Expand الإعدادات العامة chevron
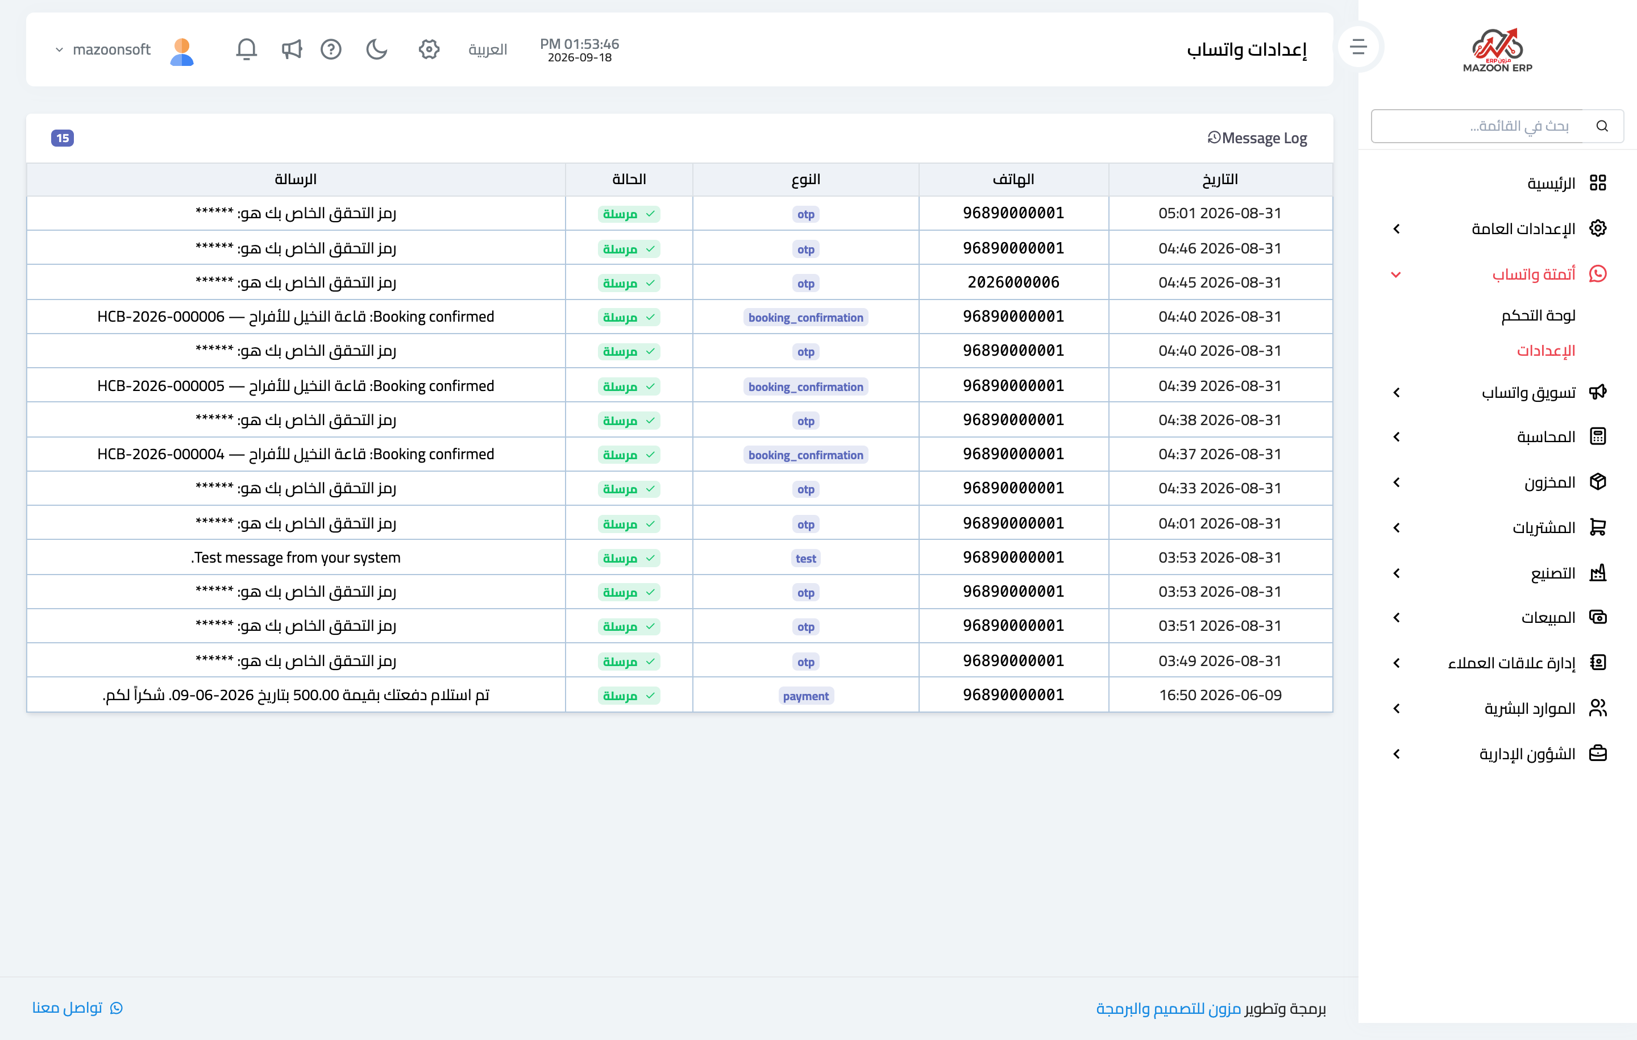Image resolution: width=1637 pixels, height=1040 pixels. (1397, 229)
